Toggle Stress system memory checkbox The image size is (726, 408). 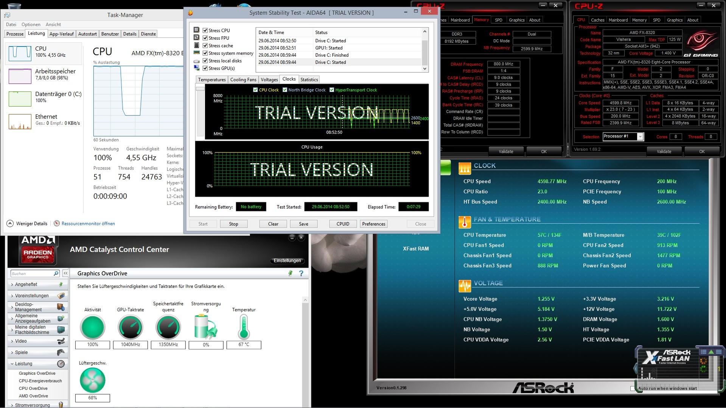(x=205, y=53)
